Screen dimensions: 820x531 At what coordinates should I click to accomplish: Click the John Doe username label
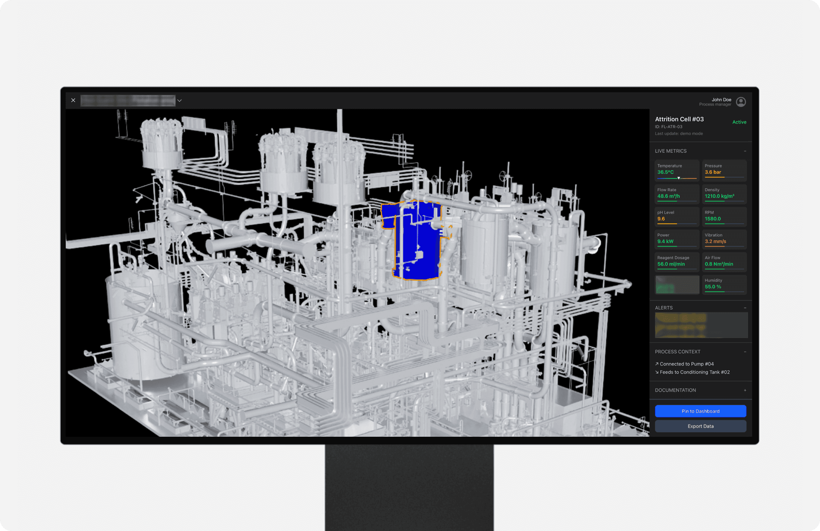(721, 99)
